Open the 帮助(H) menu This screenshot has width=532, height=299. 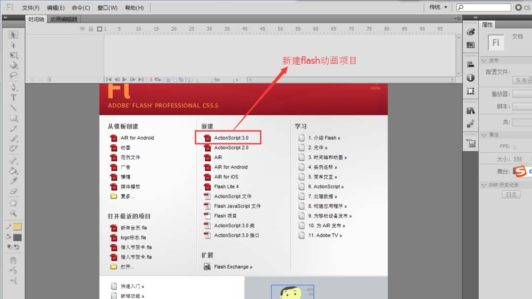point(135,7)
